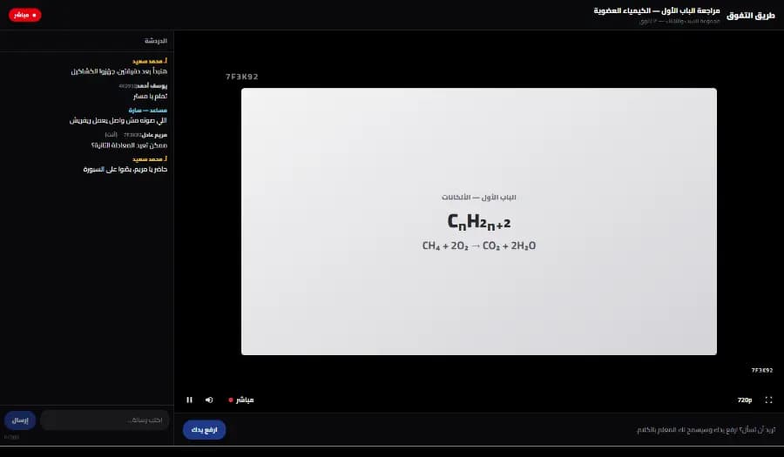This screenshot has height=457, width=784.
Task: Click the lesson title مراجعة الباب الأول
Action: [x=657, y=10]
